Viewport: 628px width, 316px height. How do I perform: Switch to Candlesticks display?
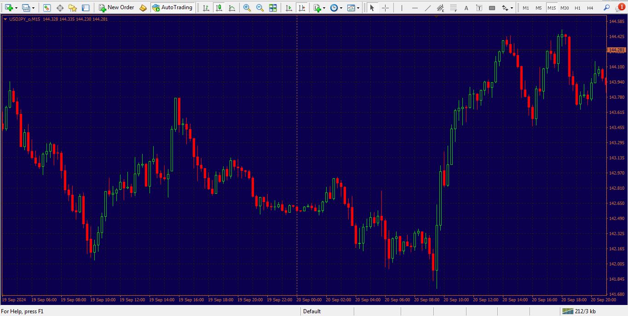(219, 8)
